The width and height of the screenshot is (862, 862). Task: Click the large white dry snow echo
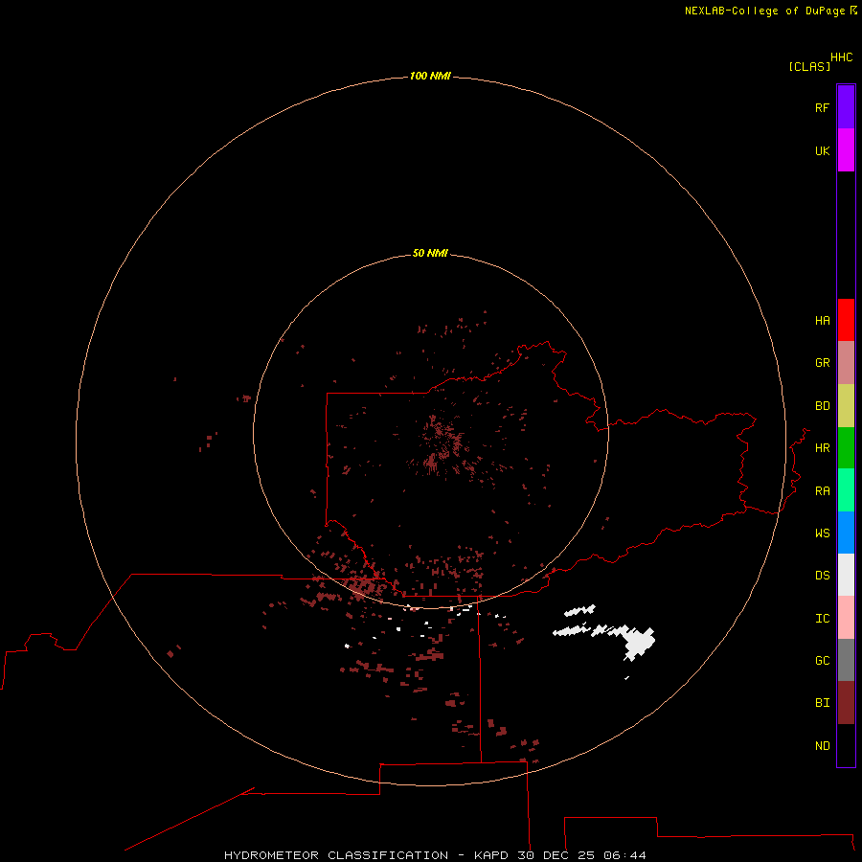click(638, 642)
